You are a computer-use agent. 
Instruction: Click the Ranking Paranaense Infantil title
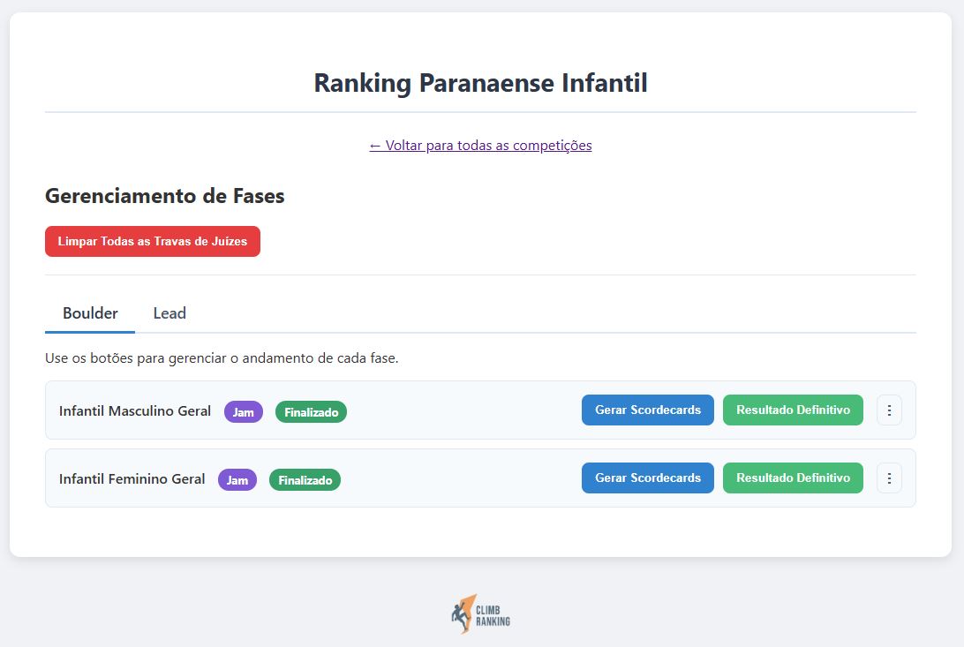[480, 83]
